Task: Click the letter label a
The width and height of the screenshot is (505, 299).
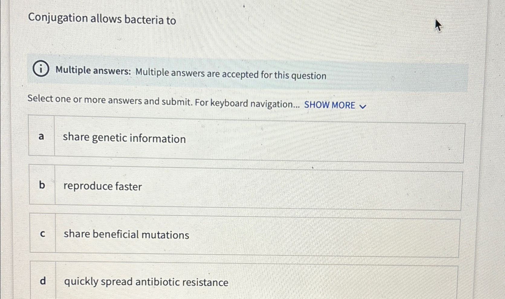Action: pos(42,137)
